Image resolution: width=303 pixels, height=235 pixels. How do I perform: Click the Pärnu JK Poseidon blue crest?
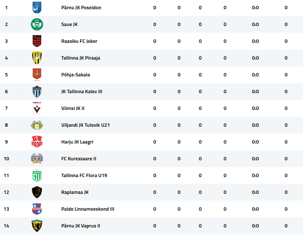(x=37, y=8)
